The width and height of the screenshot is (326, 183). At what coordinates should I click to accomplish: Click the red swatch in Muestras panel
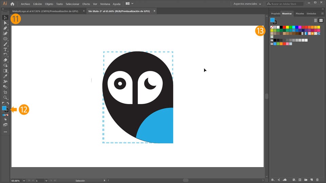pos(284,27)
